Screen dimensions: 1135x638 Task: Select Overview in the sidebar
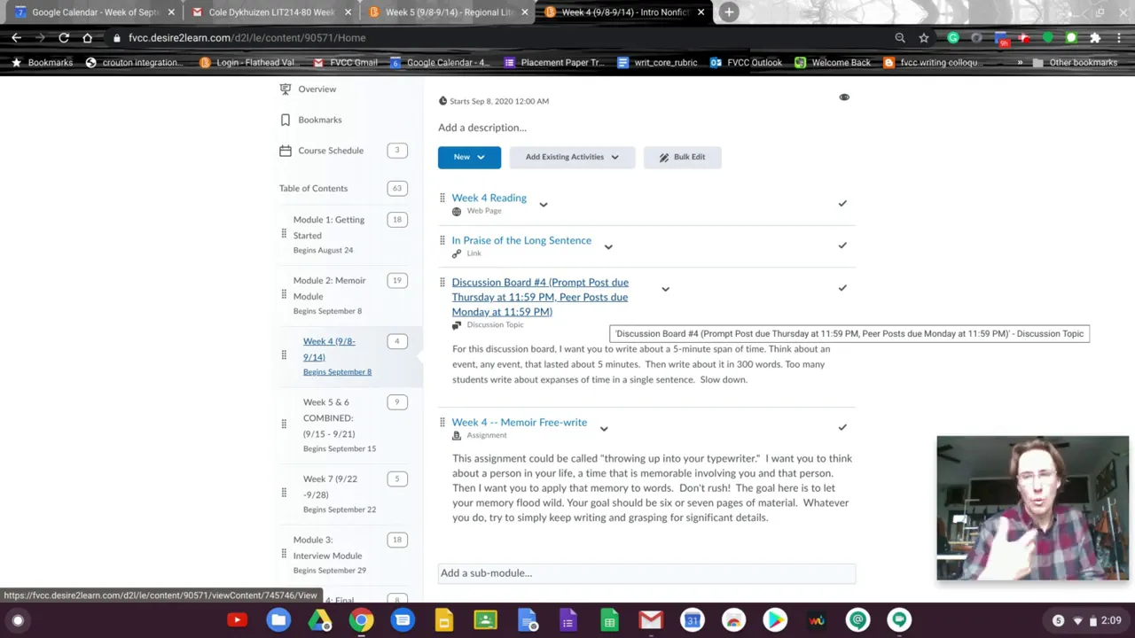pos(317,89)
